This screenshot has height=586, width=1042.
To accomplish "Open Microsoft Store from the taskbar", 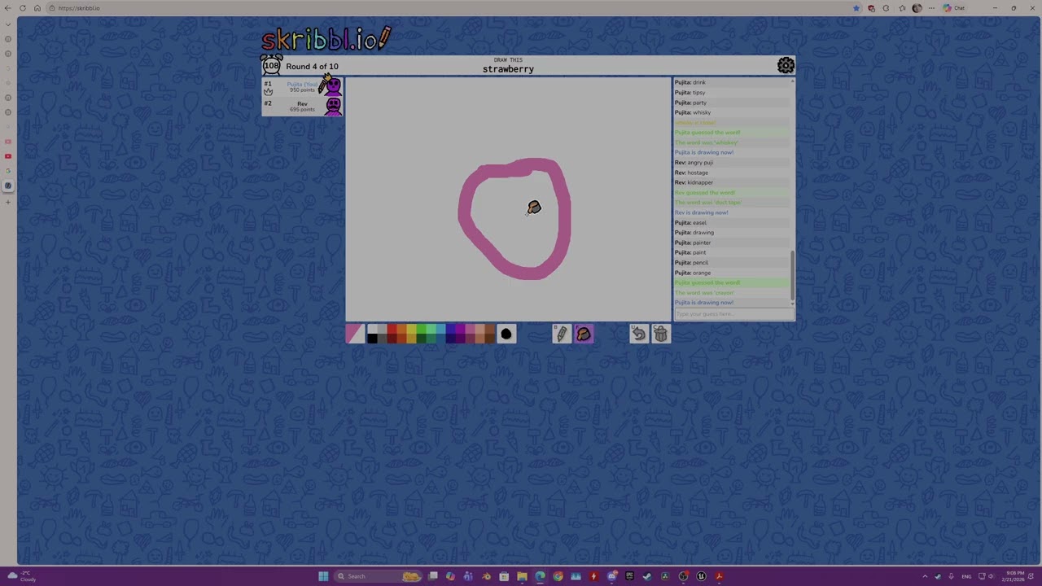I will 504,576.
